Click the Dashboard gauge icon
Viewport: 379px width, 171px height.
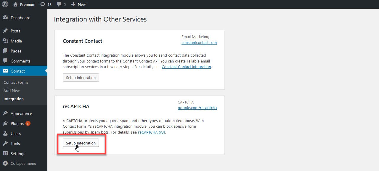coord(5,18)
